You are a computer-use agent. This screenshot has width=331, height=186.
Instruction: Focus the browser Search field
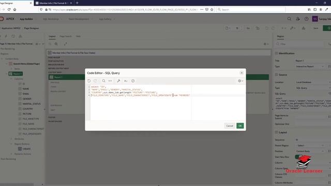click(251, 9)
